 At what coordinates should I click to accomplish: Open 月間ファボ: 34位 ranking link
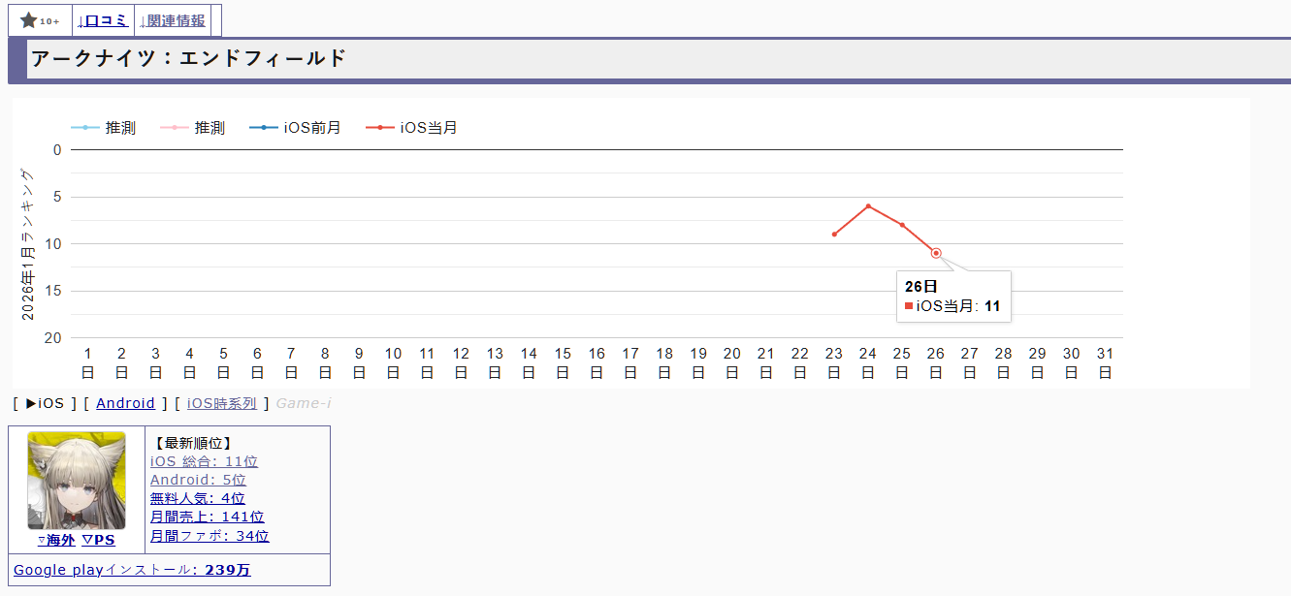pos(210,535)
